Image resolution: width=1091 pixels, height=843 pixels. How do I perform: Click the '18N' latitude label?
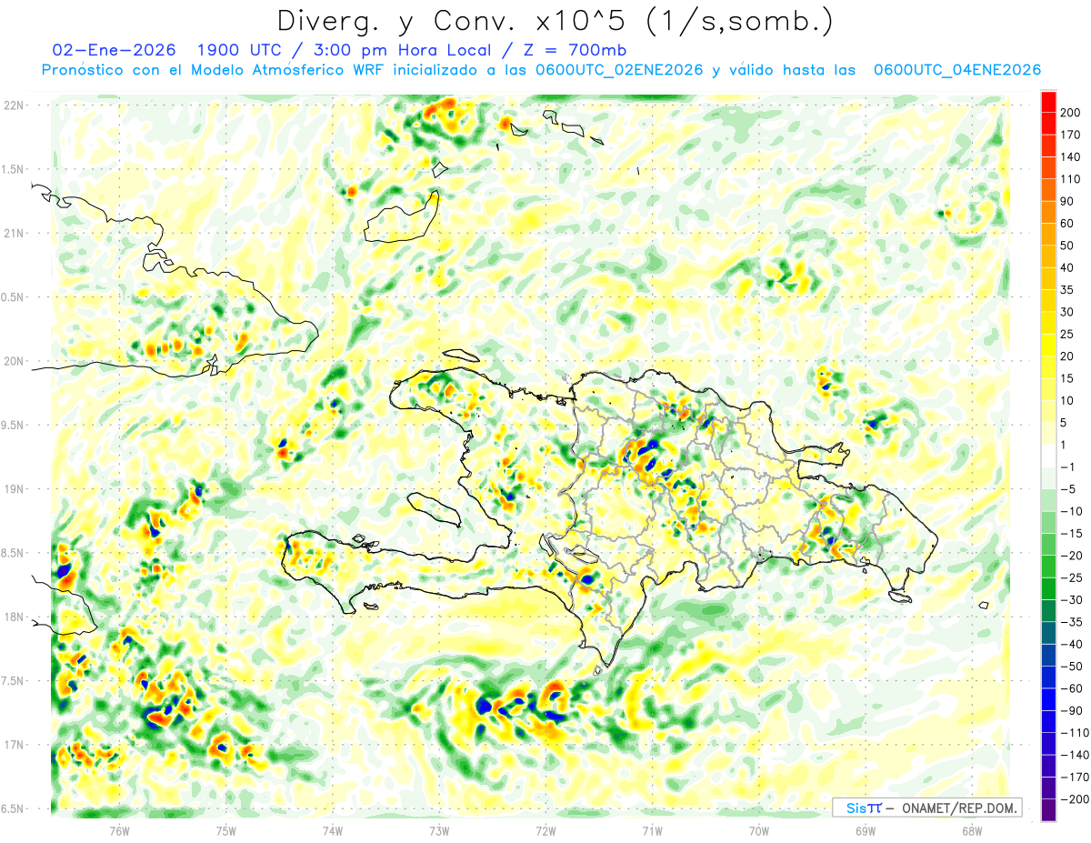14,617
